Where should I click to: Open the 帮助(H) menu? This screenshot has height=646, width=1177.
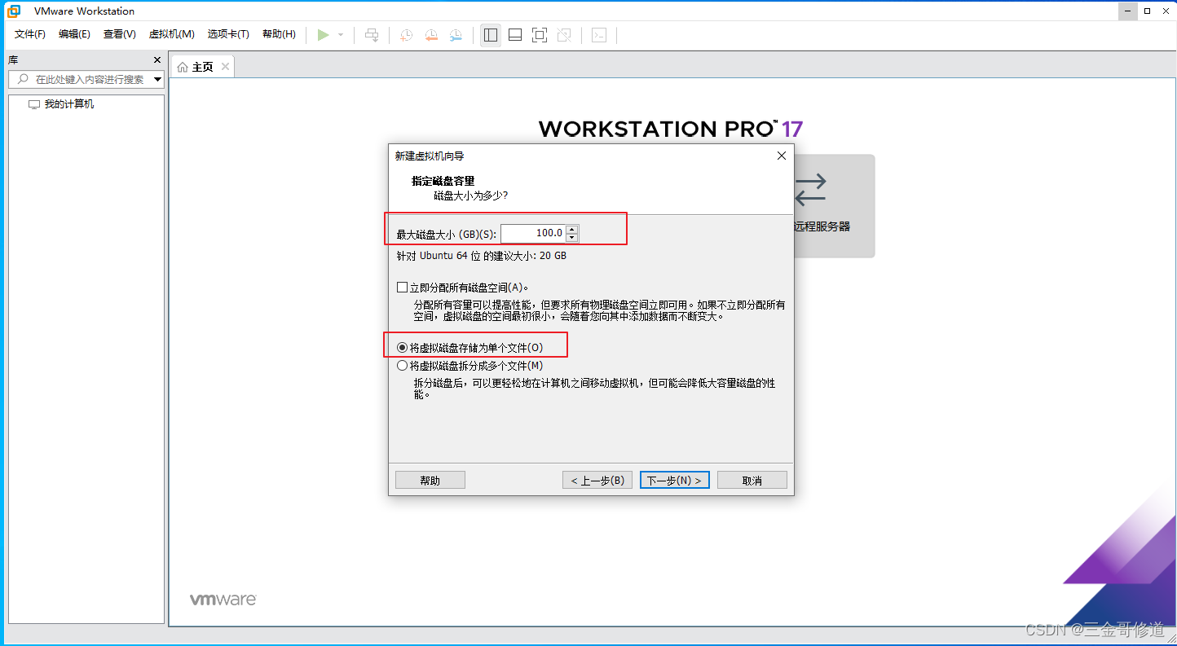(279, 34)
